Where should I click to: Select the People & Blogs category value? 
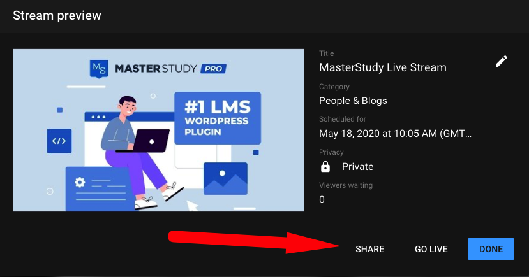353,101
